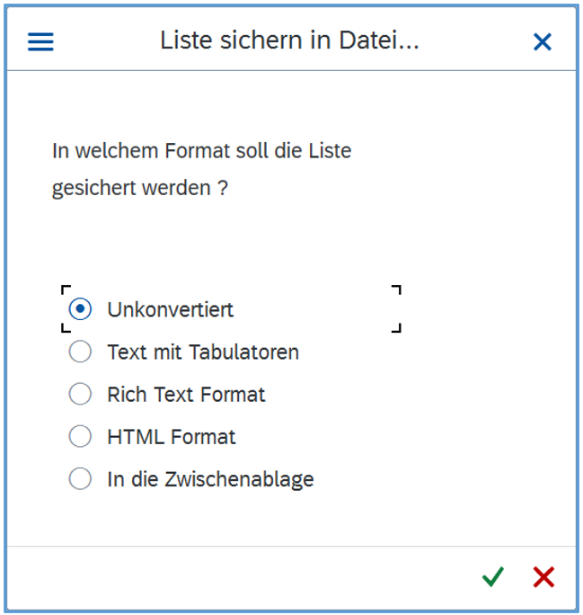Click the "Unkonvertiert" option label text
Viewport: 583px width, 615px height.
170,309
